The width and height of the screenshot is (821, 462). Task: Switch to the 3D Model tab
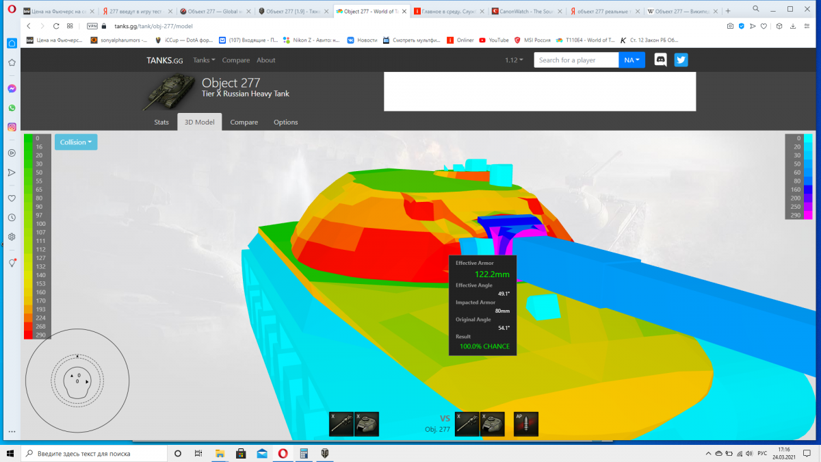[200, 123]
